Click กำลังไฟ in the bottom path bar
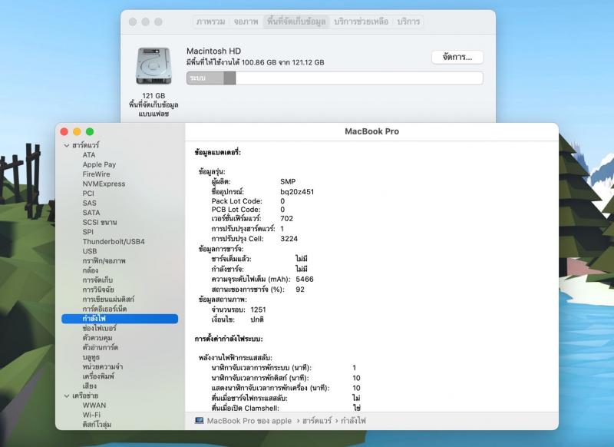This screenshot has height=447, width=614. click(x=353, y=421)
